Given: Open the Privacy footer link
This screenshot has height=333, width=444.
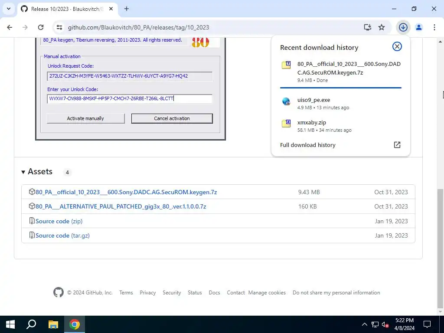Looking at the screenshot, I should click(x=148, y=293).
